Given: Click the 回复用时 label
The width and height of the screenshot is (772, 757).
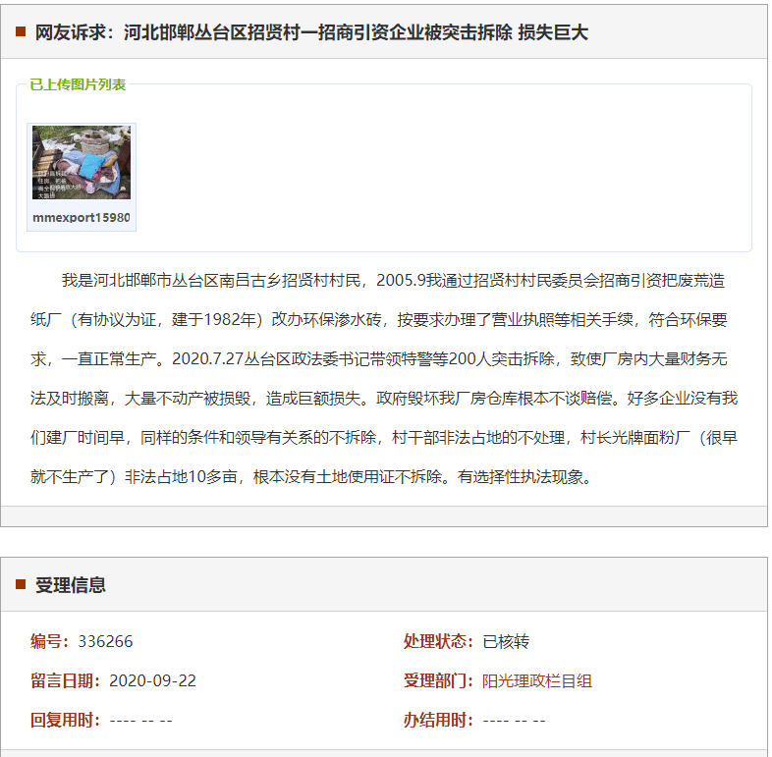Looking at the screenshot, I should point(66,721).
